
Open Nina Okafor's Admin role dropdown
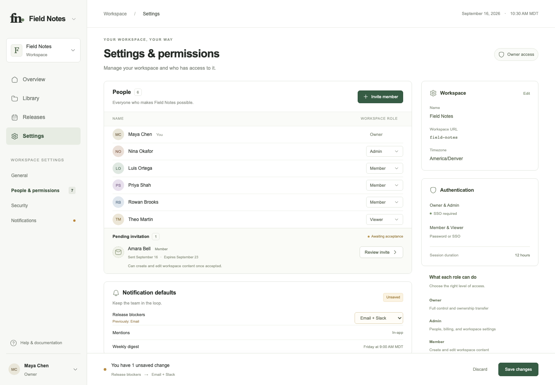[x=384, y=151]
